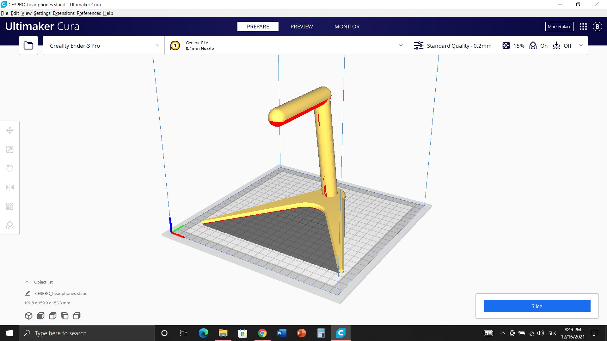The image size is (607, 341).
Task: Show hidden system tray icons
Action: [x=502, y=333]
